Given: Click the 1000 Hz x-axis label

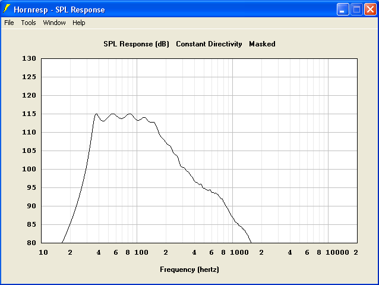Looking at the screenshot, I should pos(239,252).
